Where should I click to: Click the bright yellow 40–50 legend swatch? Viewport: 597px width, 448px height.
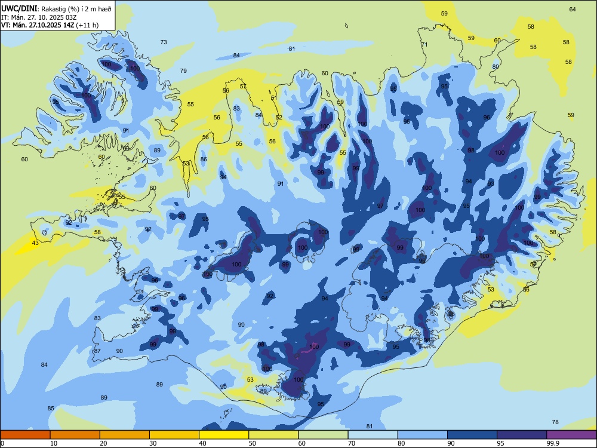224,435
